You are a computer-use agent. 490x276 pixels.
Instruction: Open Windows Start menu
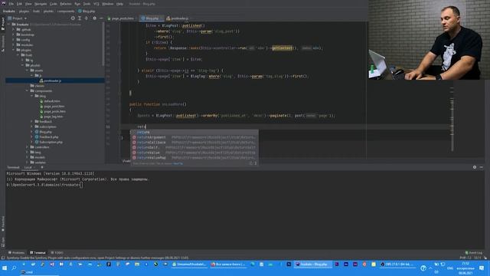tap(5, 268)
